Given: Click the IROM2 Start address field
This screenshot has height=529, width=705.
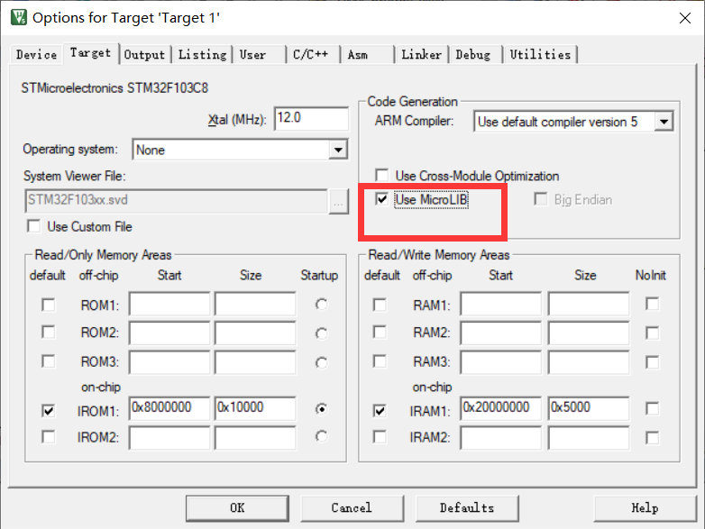Looking at the screenshot, I should (169, 438).
